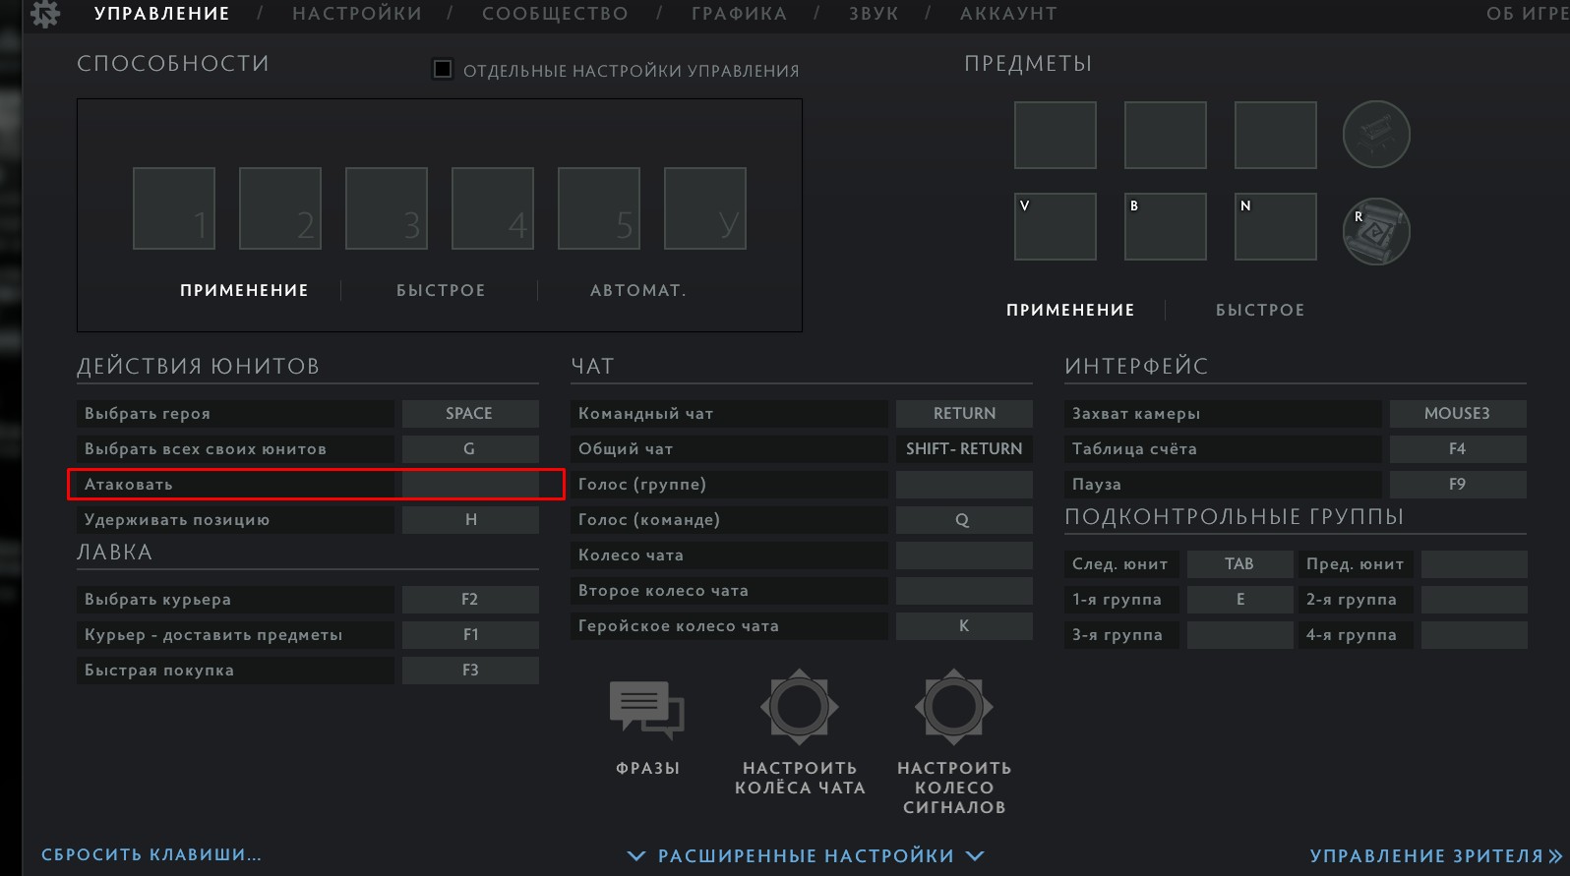1570x876 pixels.
Task: Click the Атаковать action label
Action: (129, 484)
